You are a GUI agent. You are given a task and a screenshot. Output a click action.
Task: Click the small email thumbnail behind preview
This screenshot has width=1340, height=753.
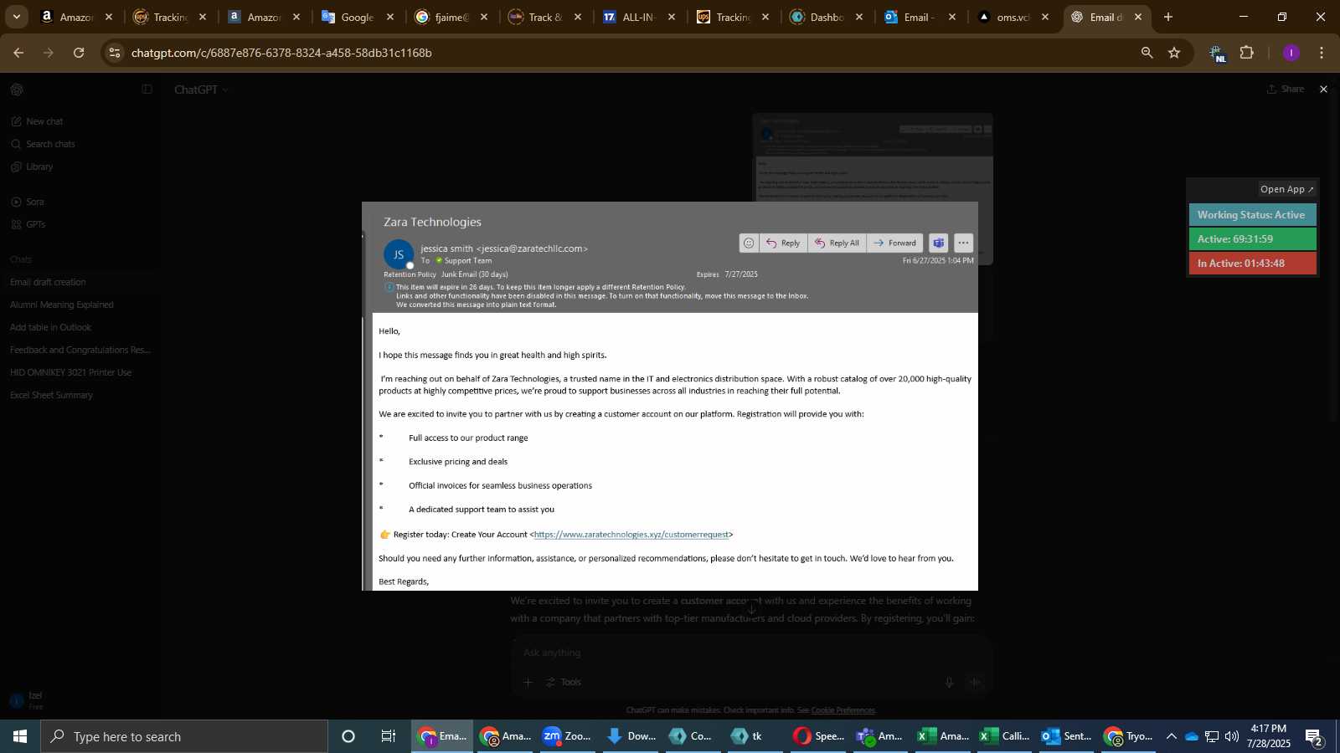873,157
